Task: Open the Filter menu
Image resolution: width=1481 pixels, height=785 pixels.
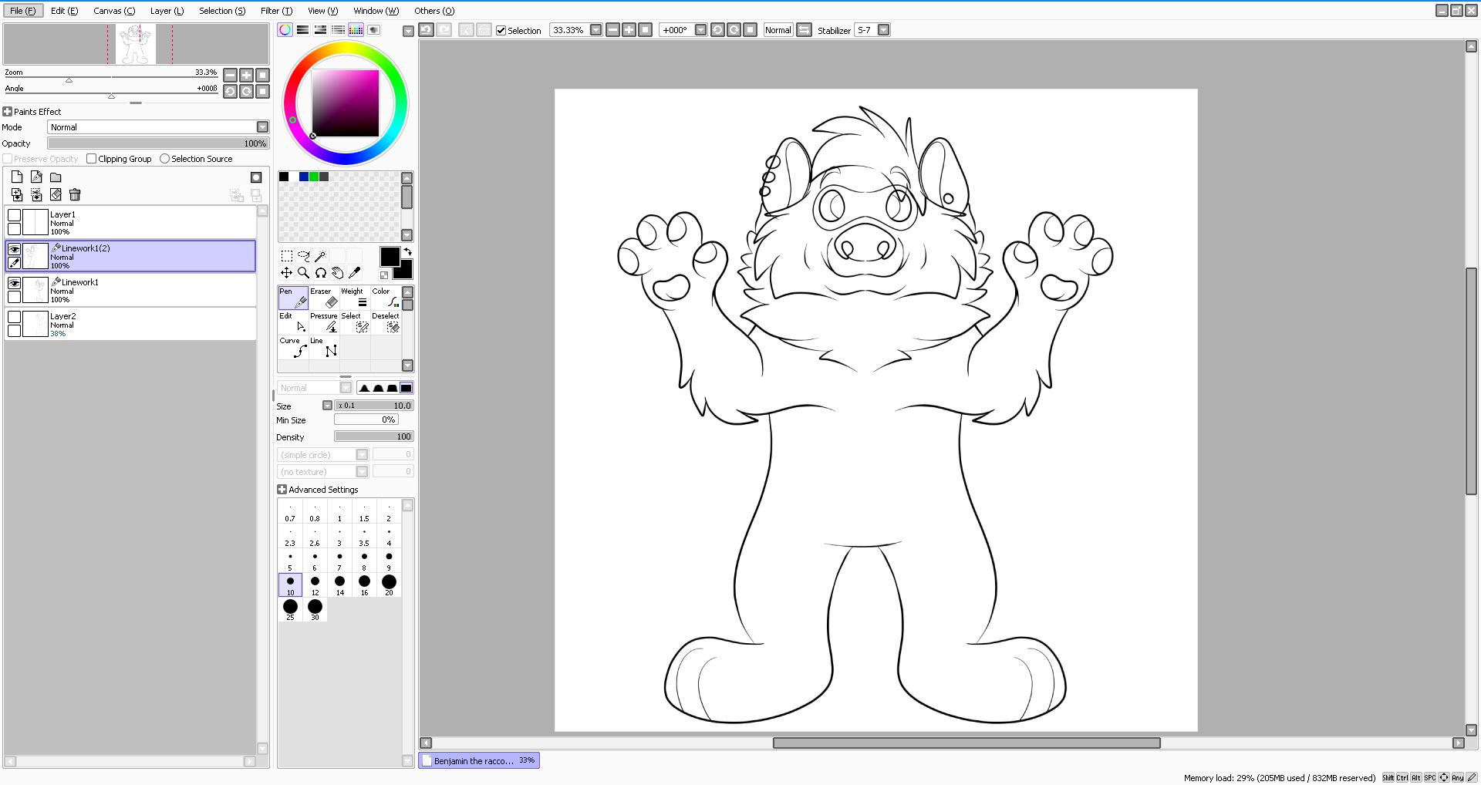Action: coord(275,11)
